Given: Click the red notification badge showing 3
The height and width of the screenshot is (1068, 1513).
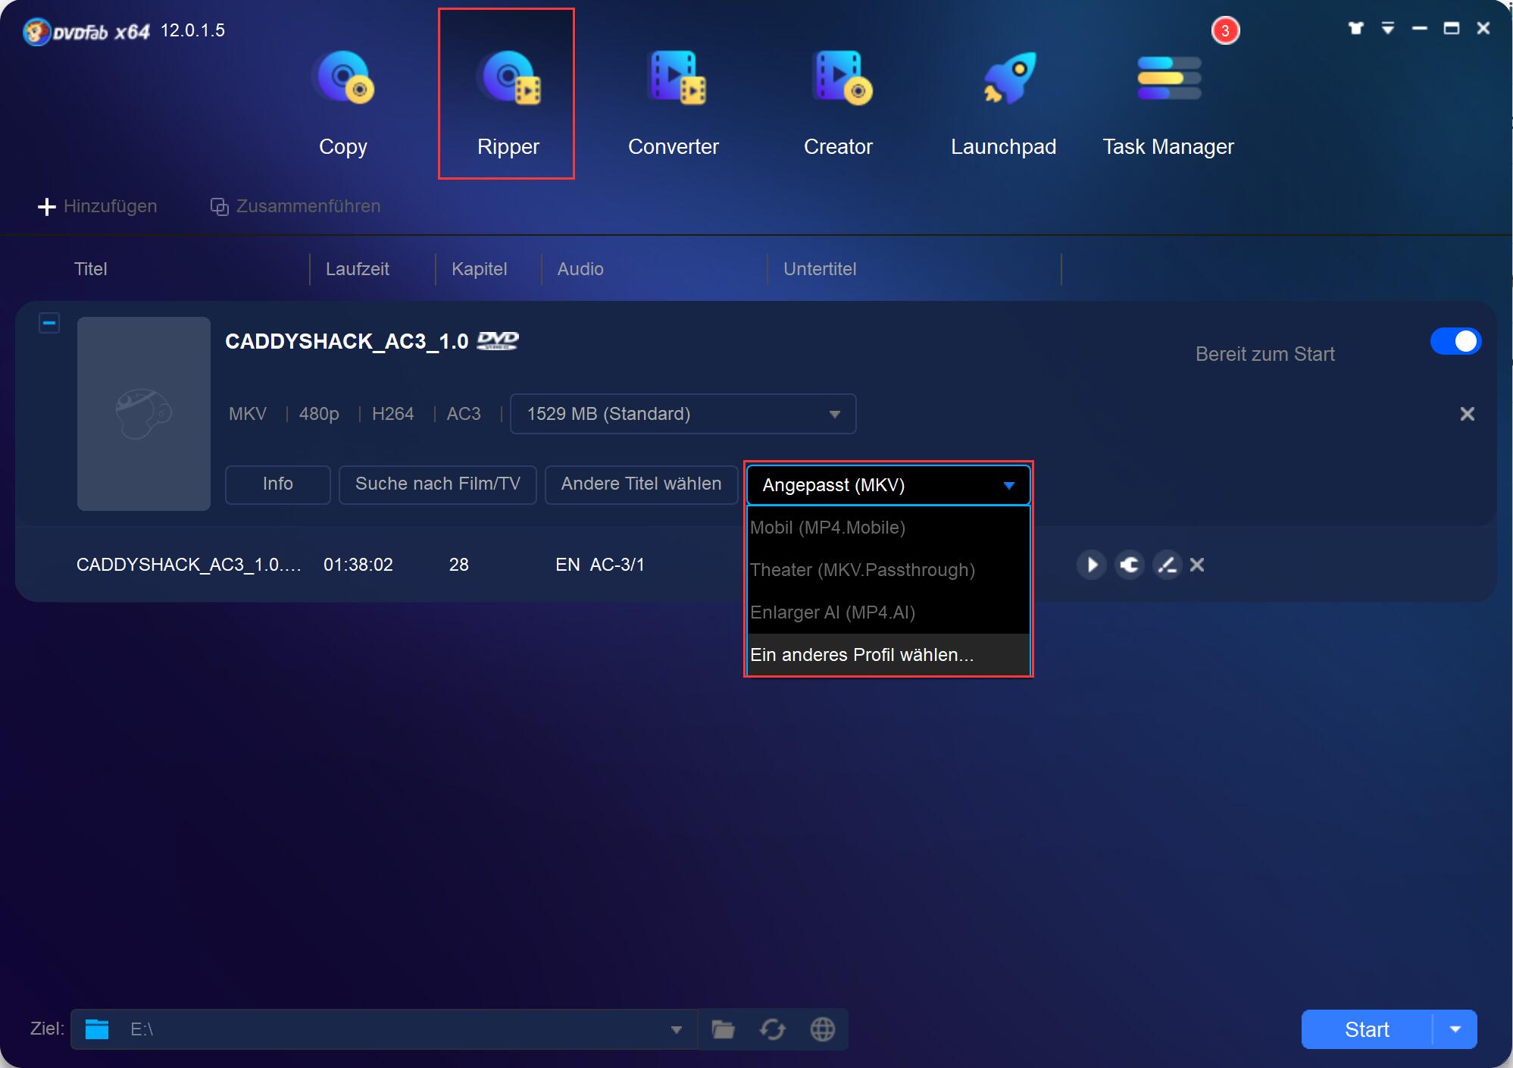Looking at the screenshot, I should point(1225,31).
